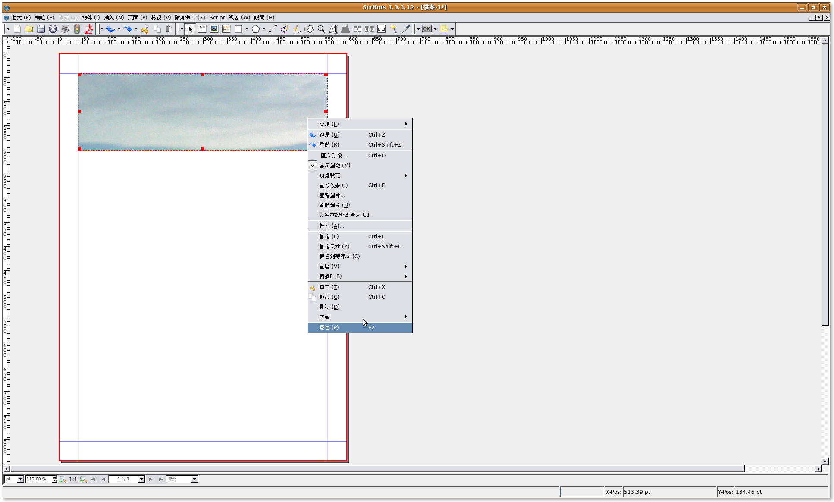The image size is (834, 502).
Task: Click the Export as PDF icon
Action: [89, 29]
